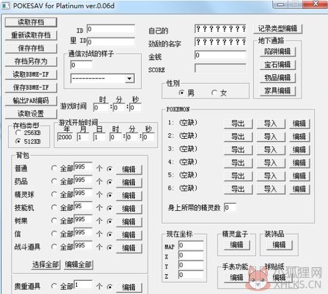Edit the 树果 bag pocket
328x294 pixels.
(129, 222)
